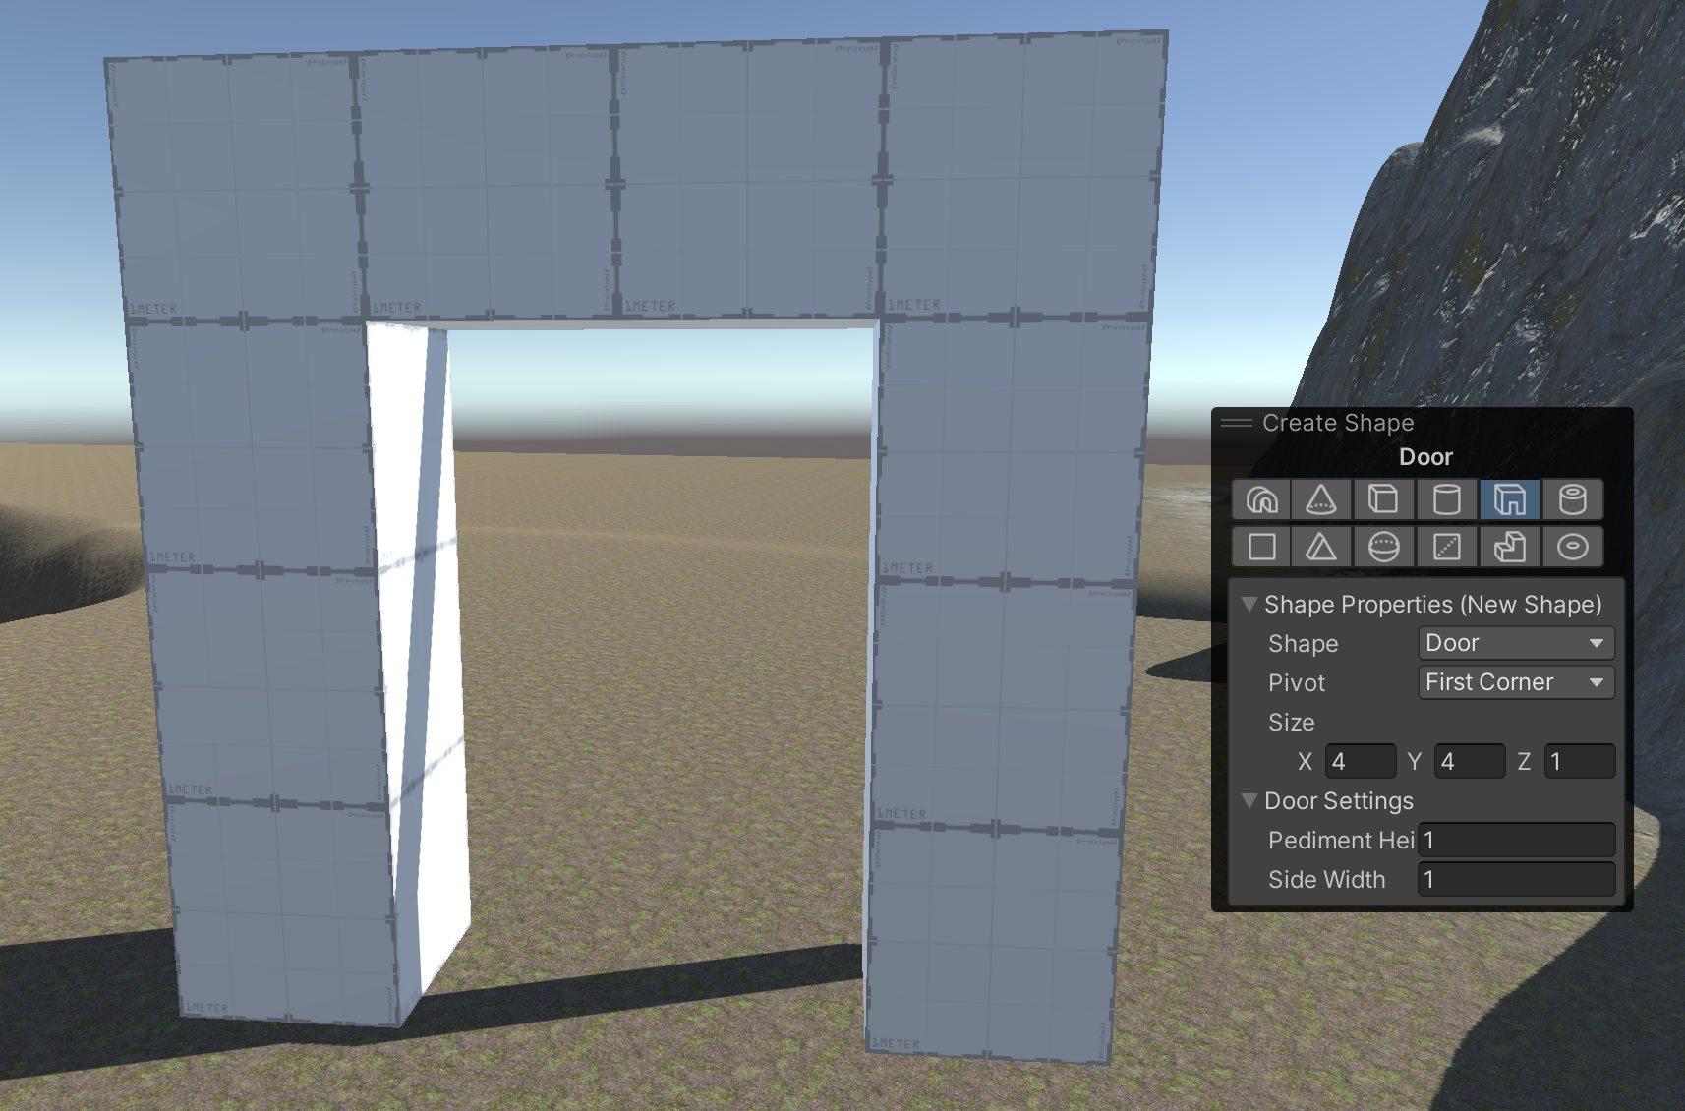1685x1111 pixels.
Task: Choose the flat Plane shape icon
Action: pyautogui.click(x=1261, y=547)
